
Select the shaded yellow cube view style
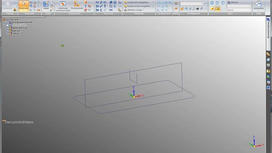coord(212,8)
